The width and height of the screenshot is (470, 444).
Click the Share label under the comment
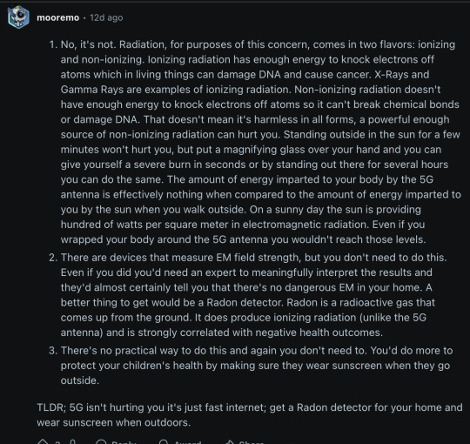coord(252,442)
